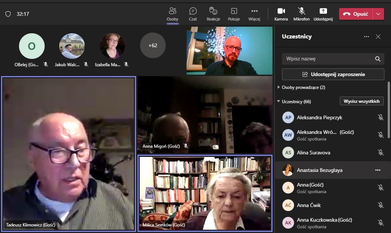Click muted mic icon for Anna (Gość)
Image resolution: width=391 pixels, height=233 pixels.
pyautogui.click(x=380, y=188)
